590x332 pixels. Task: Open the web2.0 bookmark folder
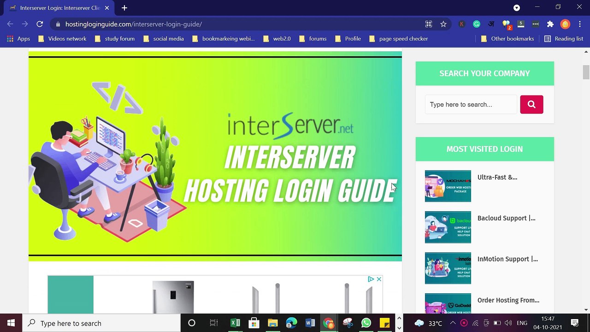click(x=277, y=39)
